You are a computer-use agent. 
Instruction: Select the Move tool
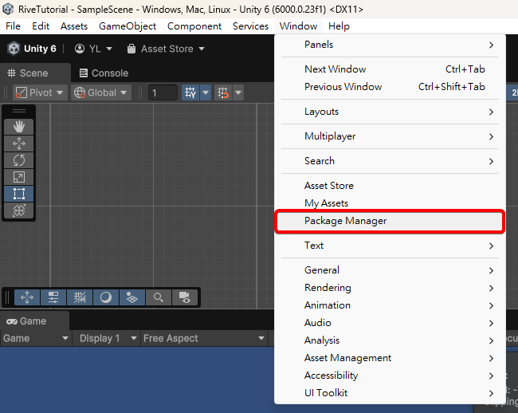19,144
